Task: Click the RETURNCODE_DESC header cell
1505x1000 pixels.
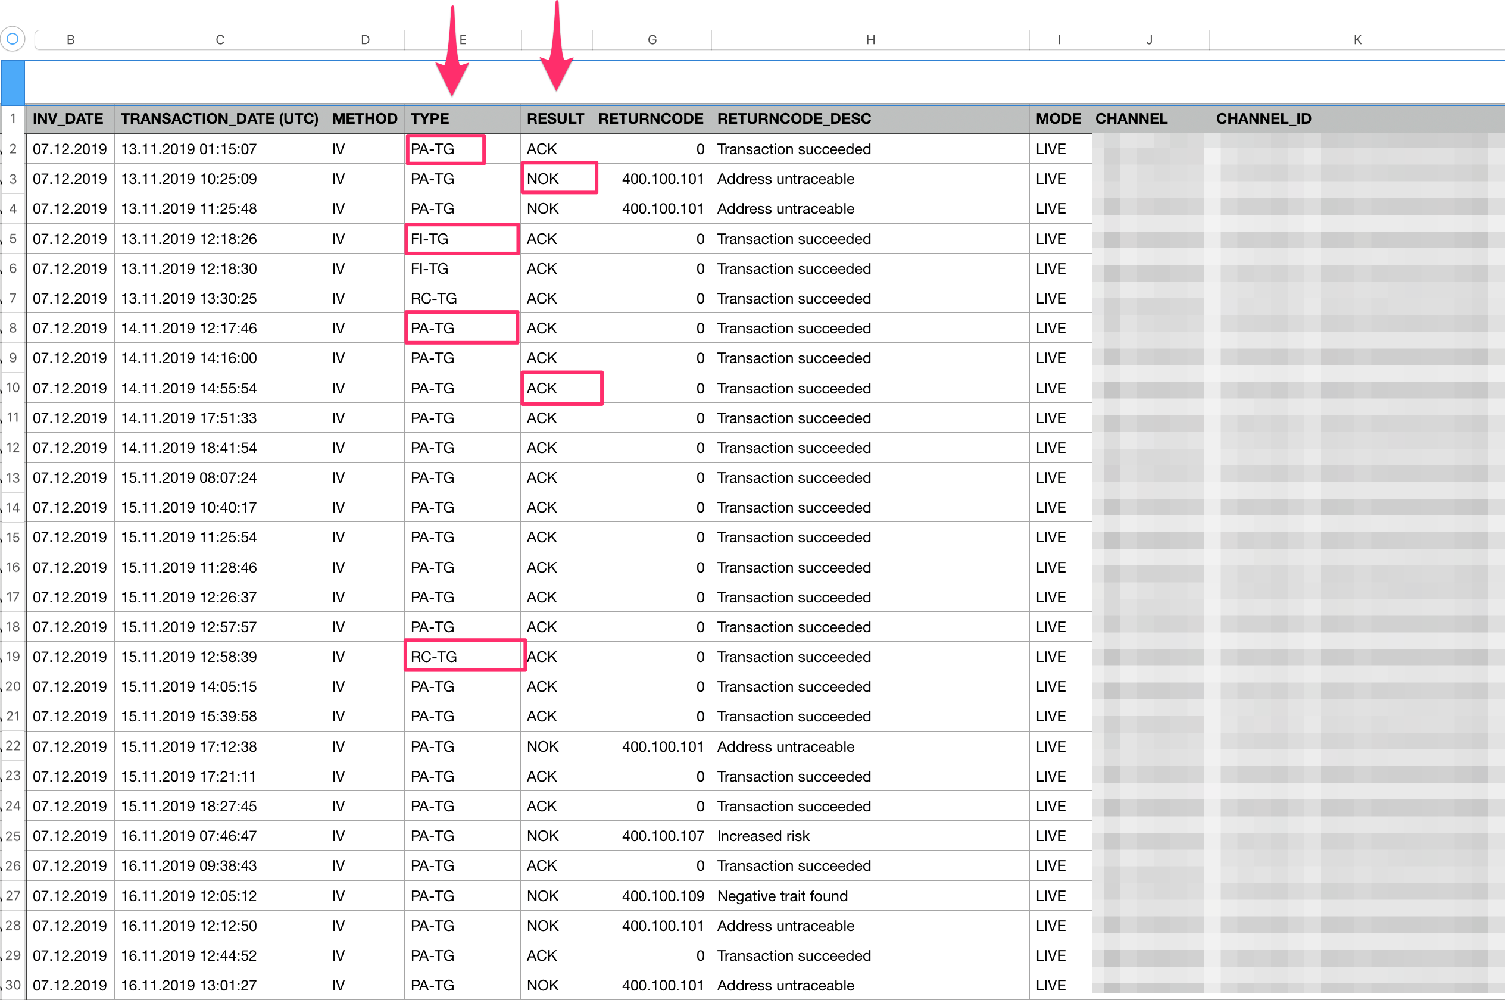Action: click(794, 118)
